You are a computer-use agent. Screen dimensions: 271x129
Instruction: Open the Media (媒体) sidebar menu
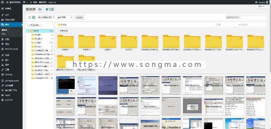click(11, 25)
